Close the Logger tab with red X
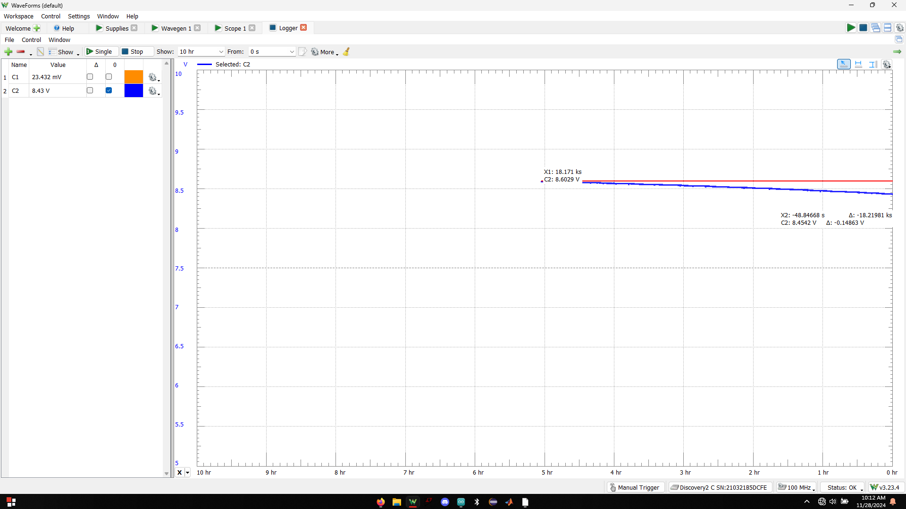Screen dimensions: 906x509 [303, 28]
